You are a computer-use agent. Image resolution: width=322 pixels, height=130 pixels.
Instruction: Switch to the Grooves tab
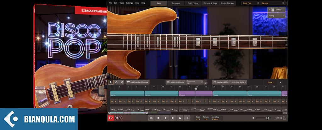click(x=176, y=3)
